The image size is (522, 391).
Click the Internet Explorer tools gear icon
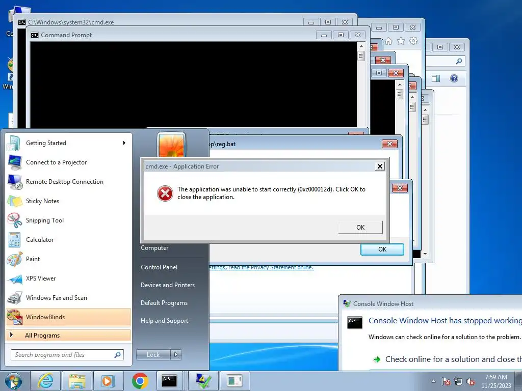tap(413, 41)
